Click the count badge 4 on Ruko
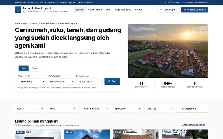 [x=74, y=108]
